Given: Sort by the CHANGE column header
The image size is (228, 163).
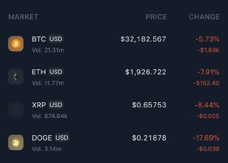Looking at the screenshot, I should click(x=204, y=17).
